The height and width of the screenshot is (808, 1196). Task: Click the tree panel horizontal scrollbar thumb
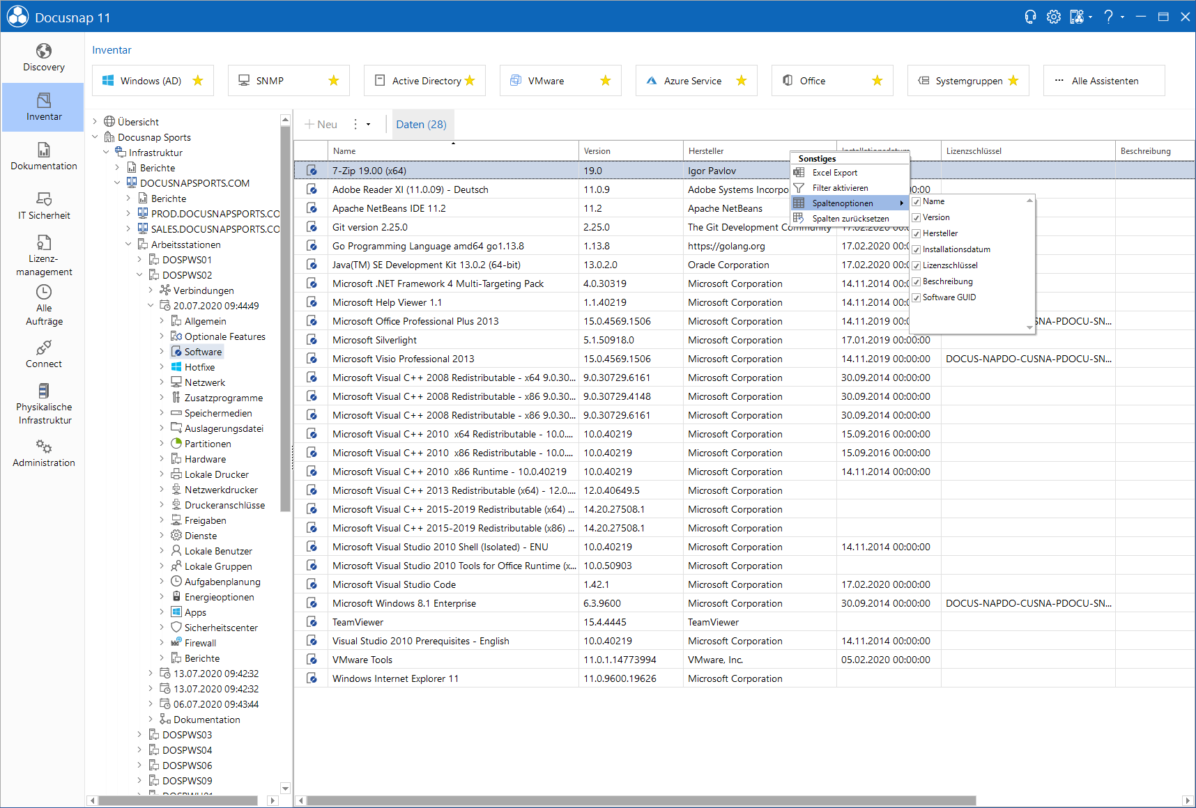tap(178, 801)
